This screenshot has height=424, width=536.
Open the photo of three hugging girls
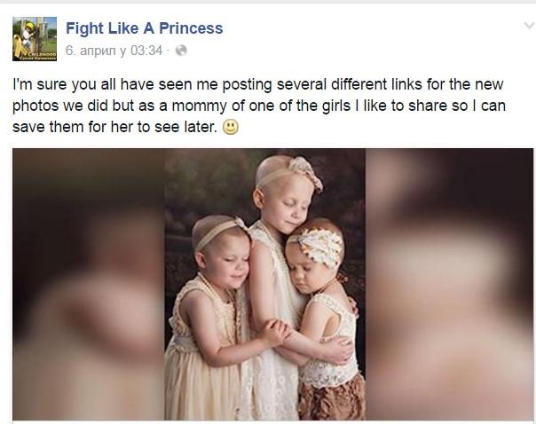264,284
